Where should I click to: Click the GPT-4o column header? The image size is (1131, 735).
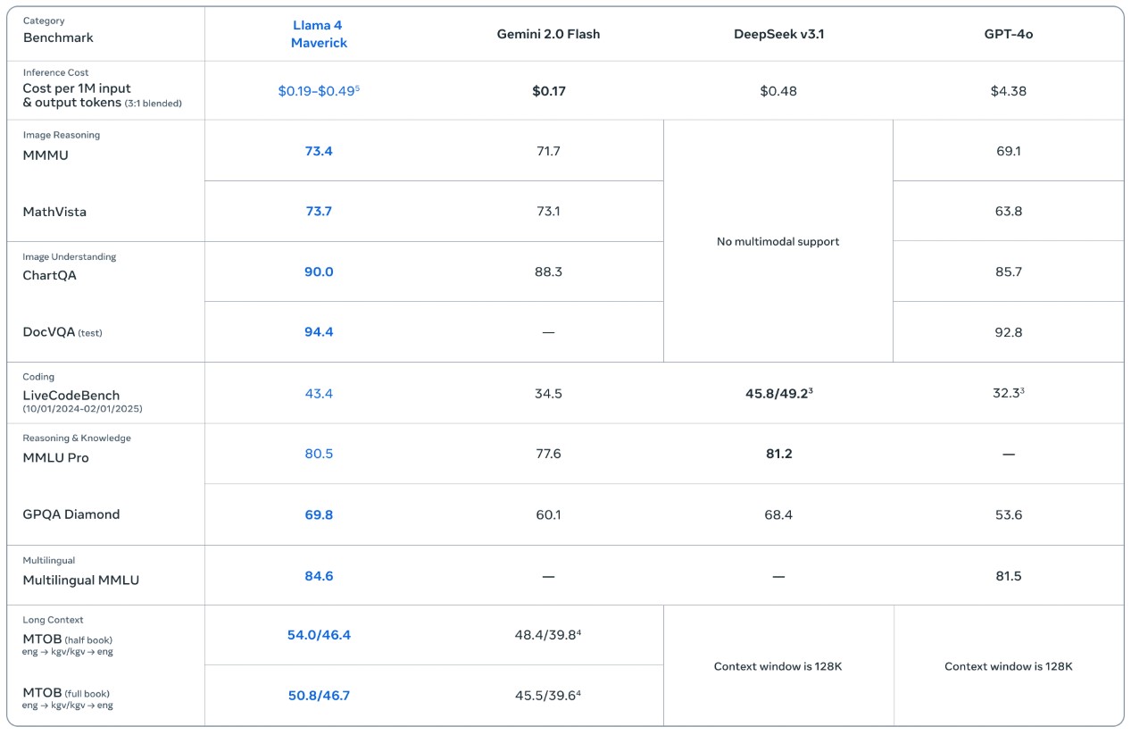[x=1006, y=33]
